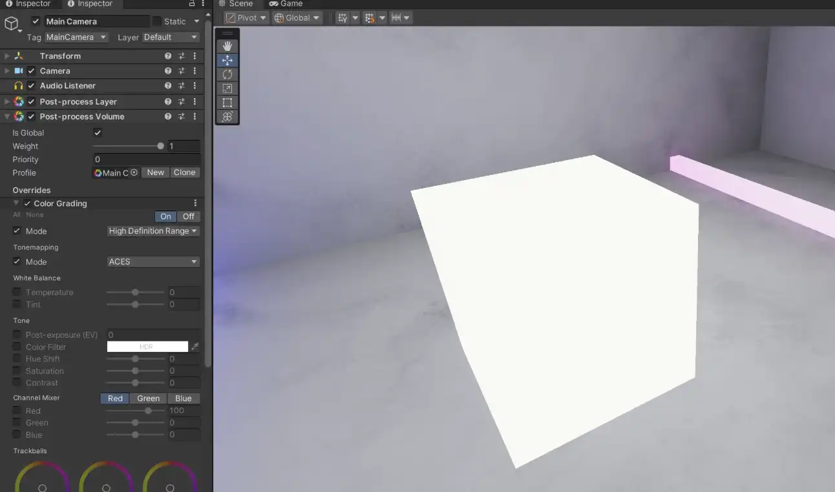Screen dimensions: 835x492
Task: Open Camera component three-dot menu
Action: [x=195, y=71]
